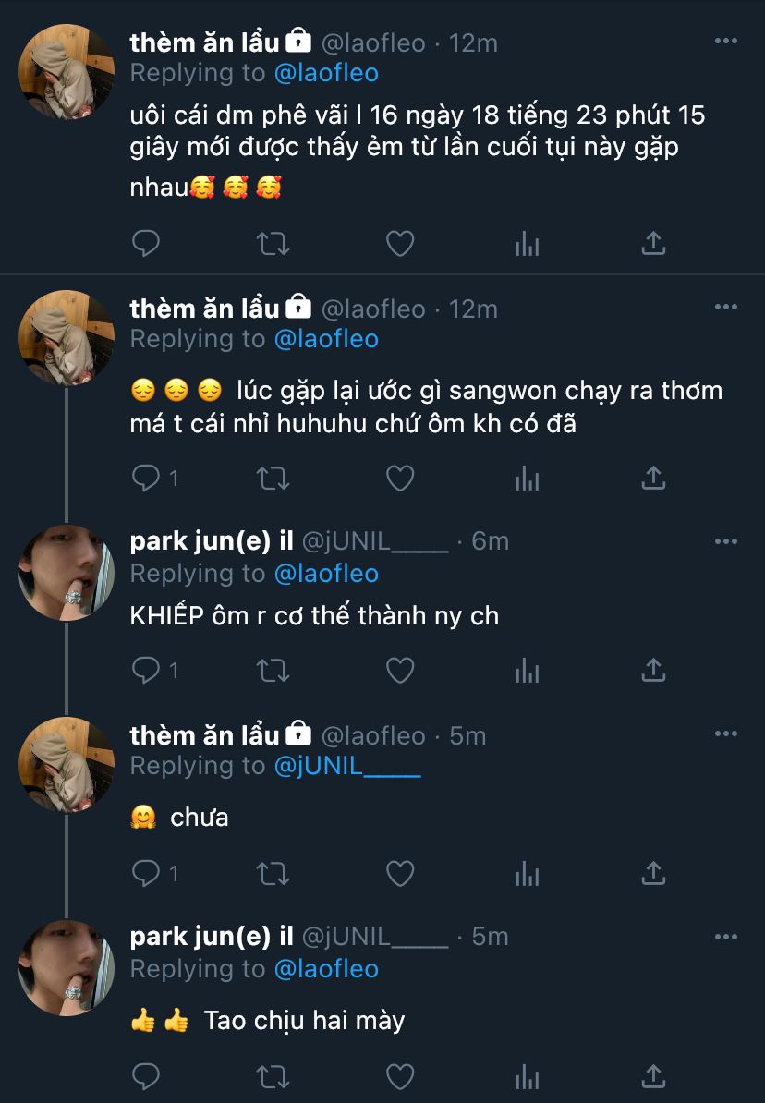View analytics for the sangwon tweet

[x=527, y=478]
